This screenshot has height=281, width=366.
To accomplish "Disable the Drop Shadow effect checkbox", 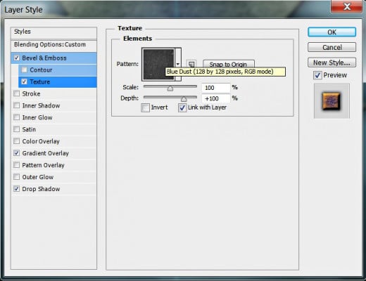I will 16,189.
